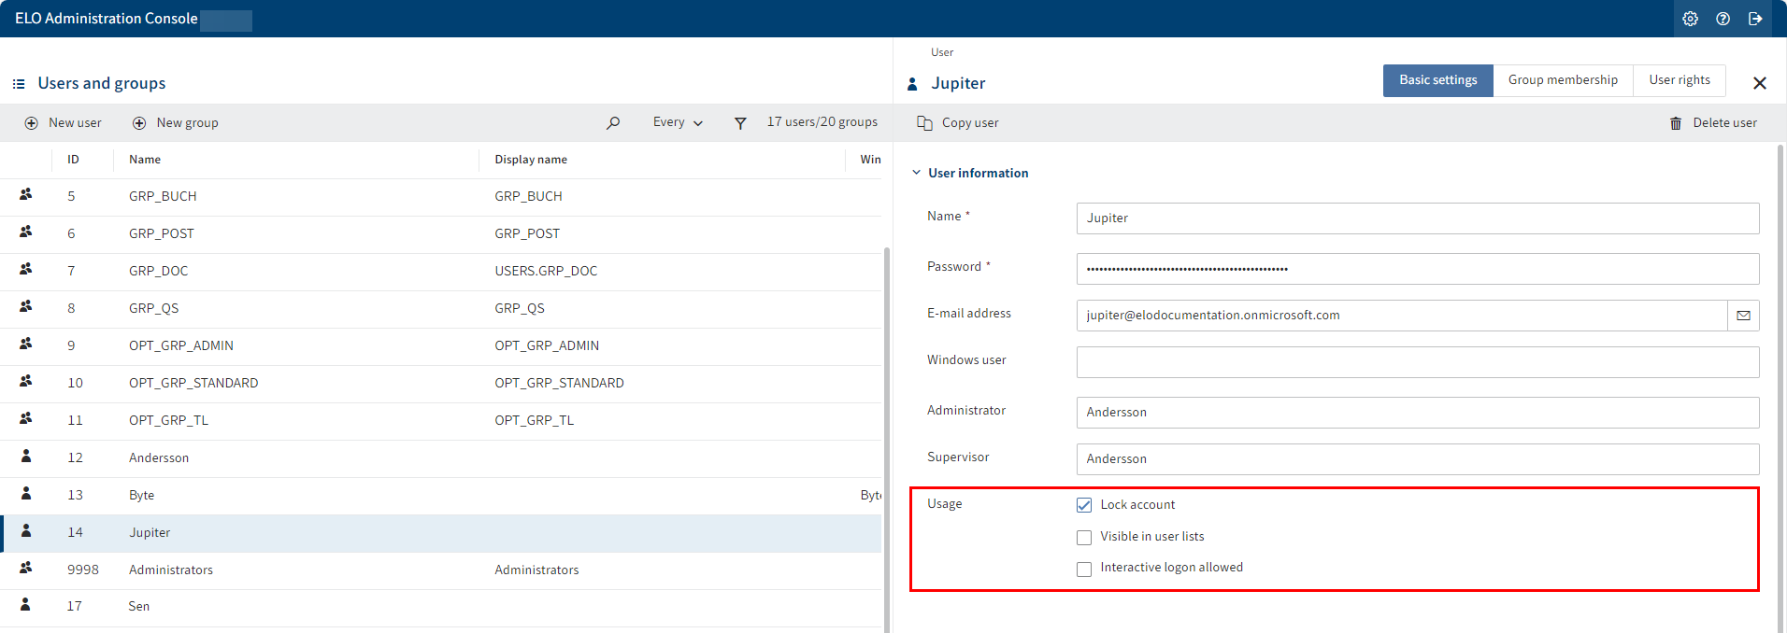Screen dimensions: 1787x633
Task: Select the Andersson user name in list
Action: coord(159,458)
